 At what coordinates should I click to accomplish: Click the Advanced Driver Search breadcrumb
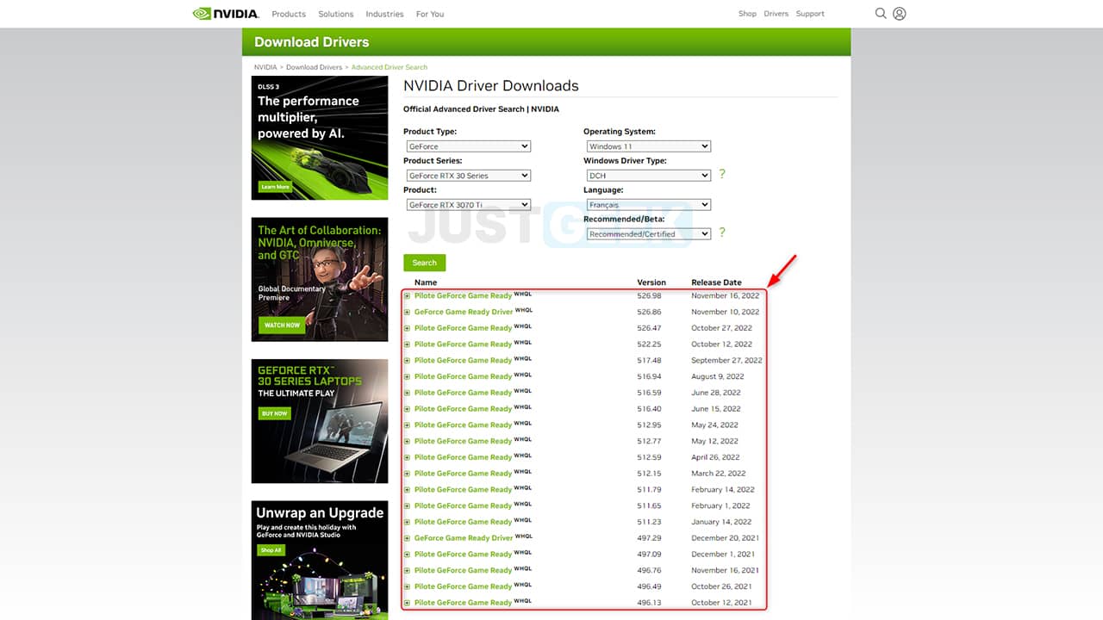pyautogui.click(x=389, y=67)
